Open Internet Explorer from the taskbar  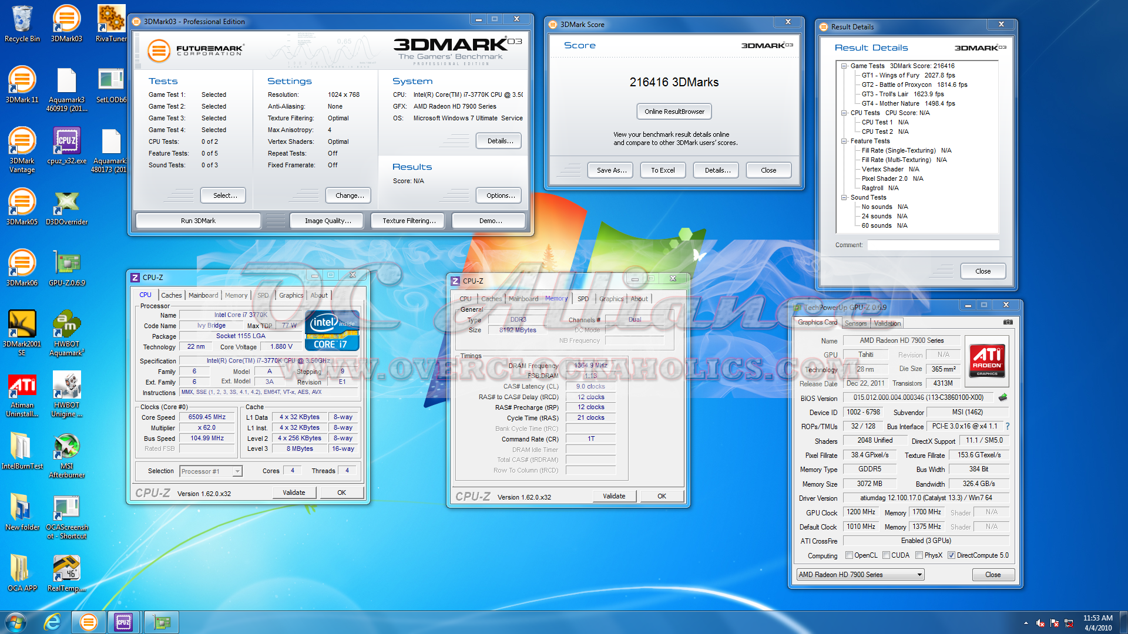52,622
